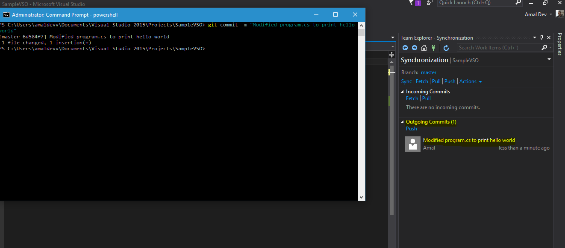The width and height of the screenshot is (565, 248).
Task: Click the Search Work Items field
Action: [x=498, y=48]
